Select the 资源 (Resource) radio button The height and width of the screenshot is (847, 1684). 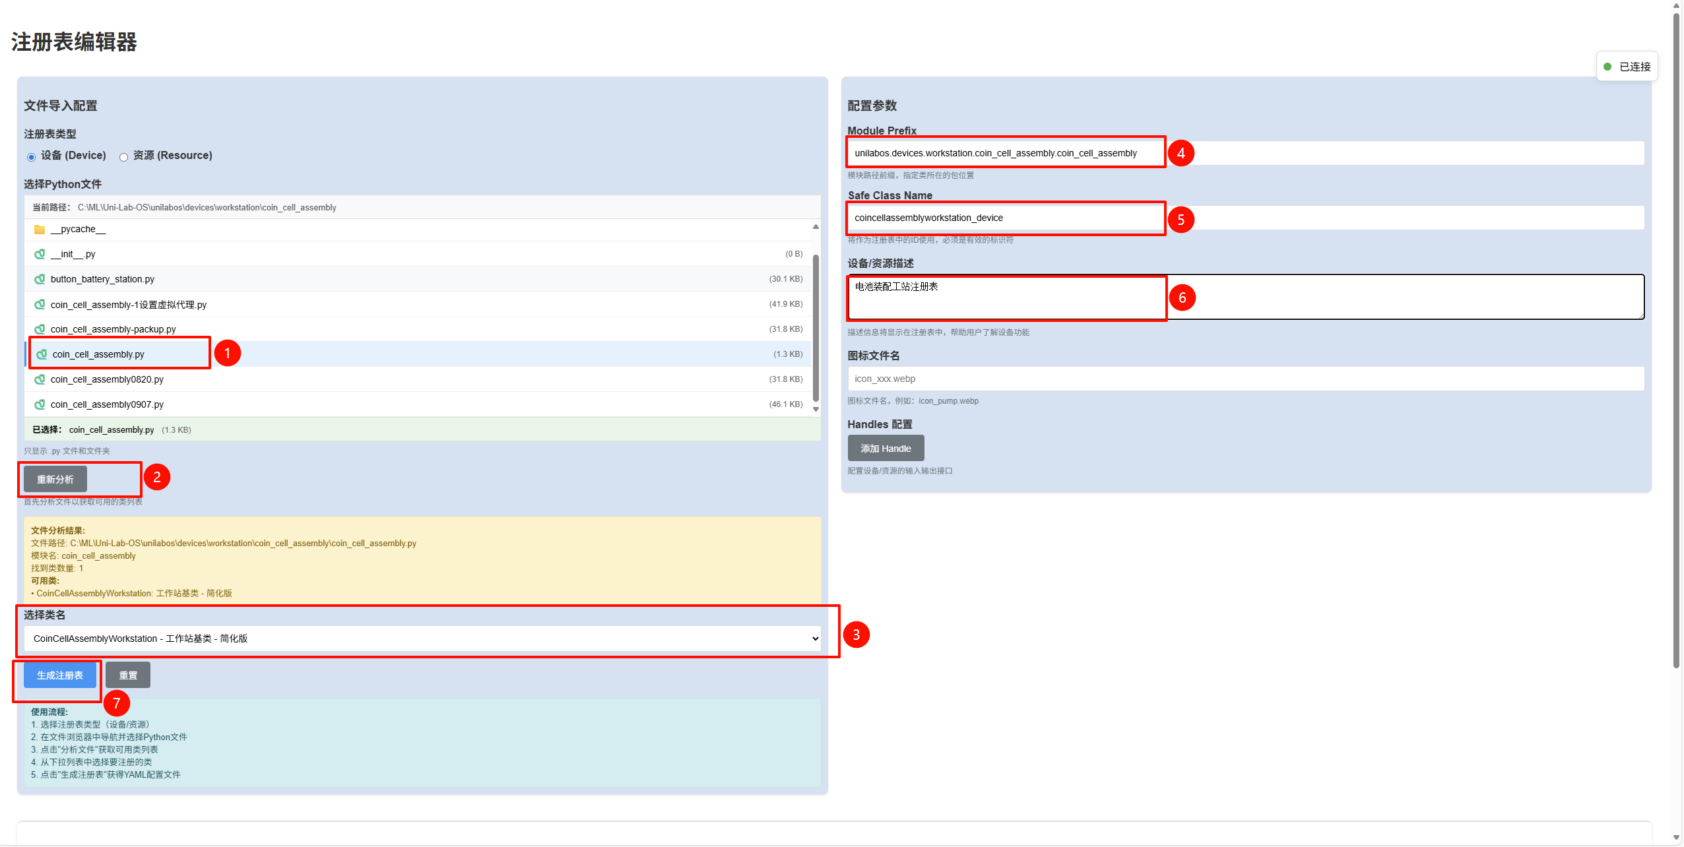tap(123, 157)
